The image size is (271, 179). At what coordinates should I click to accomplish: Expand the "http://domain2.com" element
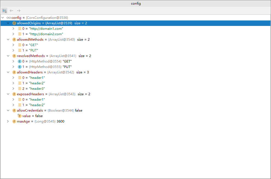[x=13, y=34]
